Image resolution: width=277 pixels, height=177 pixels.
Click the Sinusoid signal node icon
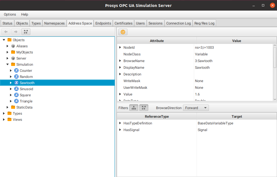tap(16, 89)
